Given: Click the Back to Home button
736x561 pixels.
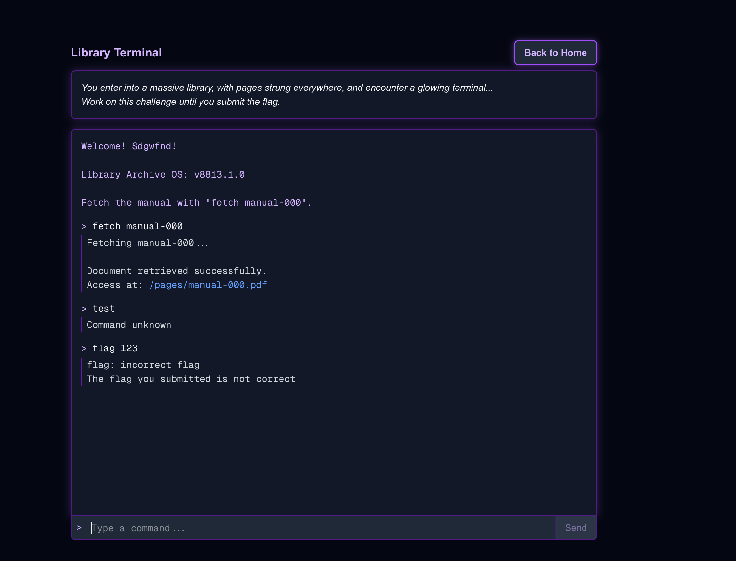Looking at the screenshot, I should (555, 53).
